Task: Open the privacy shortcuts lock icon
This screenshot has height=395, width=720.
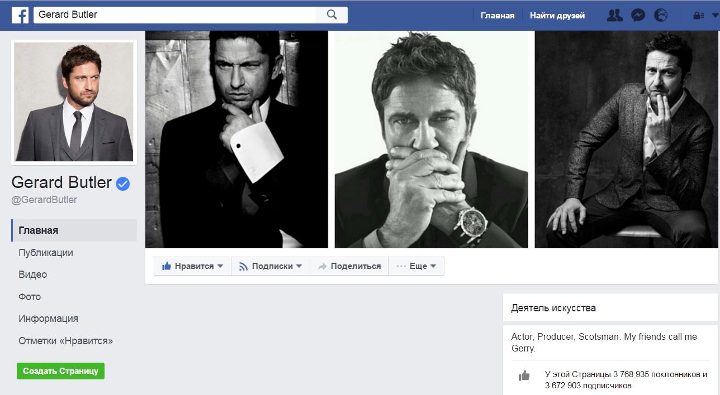Action: tap(698, 16)
